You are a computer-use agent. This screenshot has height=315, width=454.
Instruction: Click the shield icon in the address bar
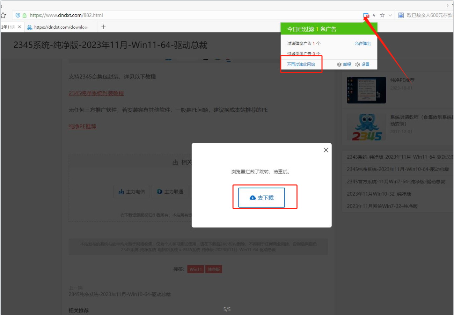[x=18, y=15]
